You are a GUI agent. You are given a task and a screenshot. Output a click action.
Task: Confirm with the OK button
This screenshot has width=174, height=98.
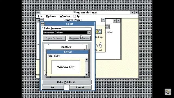53,87
